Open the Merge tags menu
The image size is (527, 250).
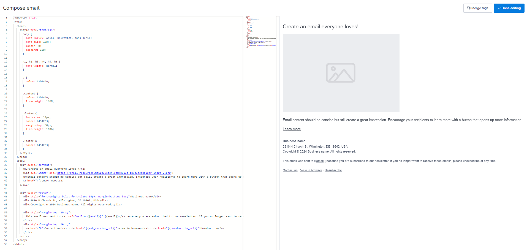point(478,8)
